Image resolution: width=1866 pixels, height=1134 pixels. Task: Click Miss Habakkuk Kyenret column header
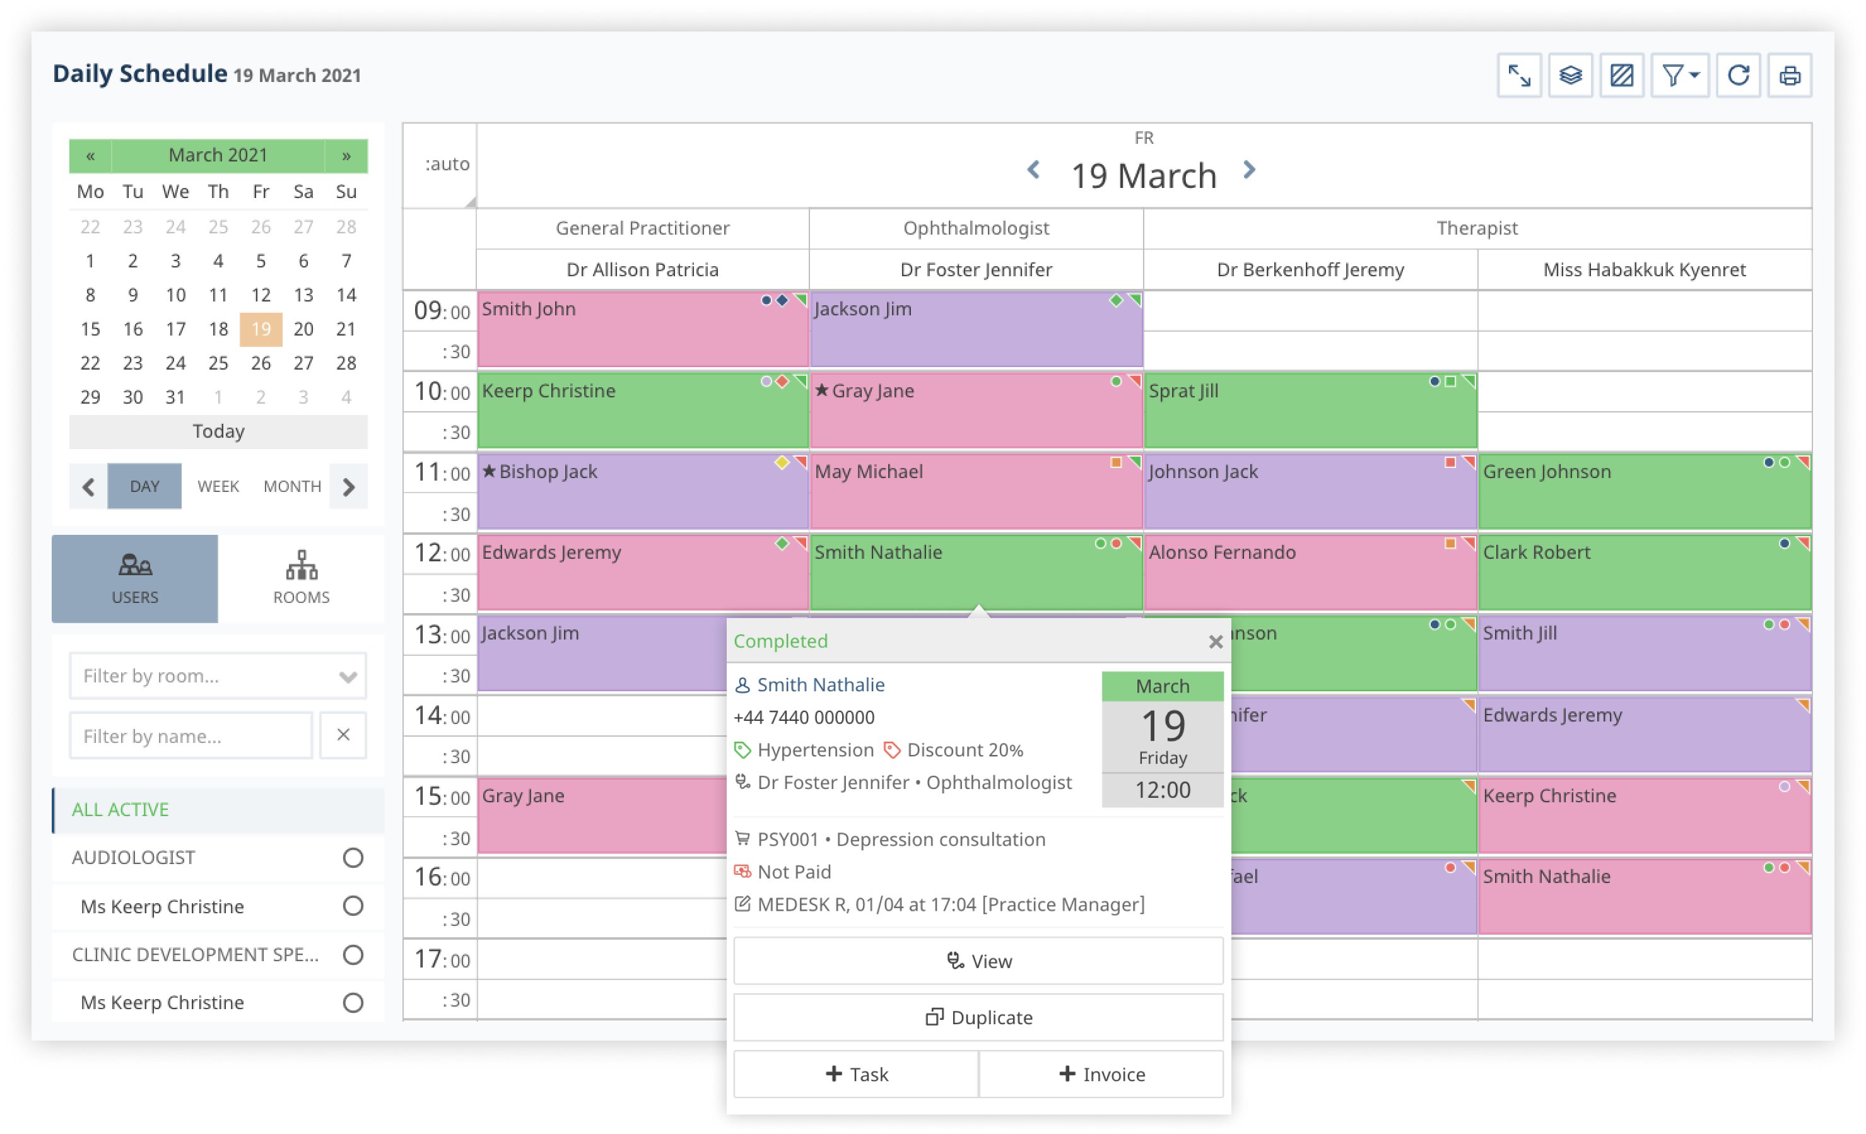pos(1644,269)
